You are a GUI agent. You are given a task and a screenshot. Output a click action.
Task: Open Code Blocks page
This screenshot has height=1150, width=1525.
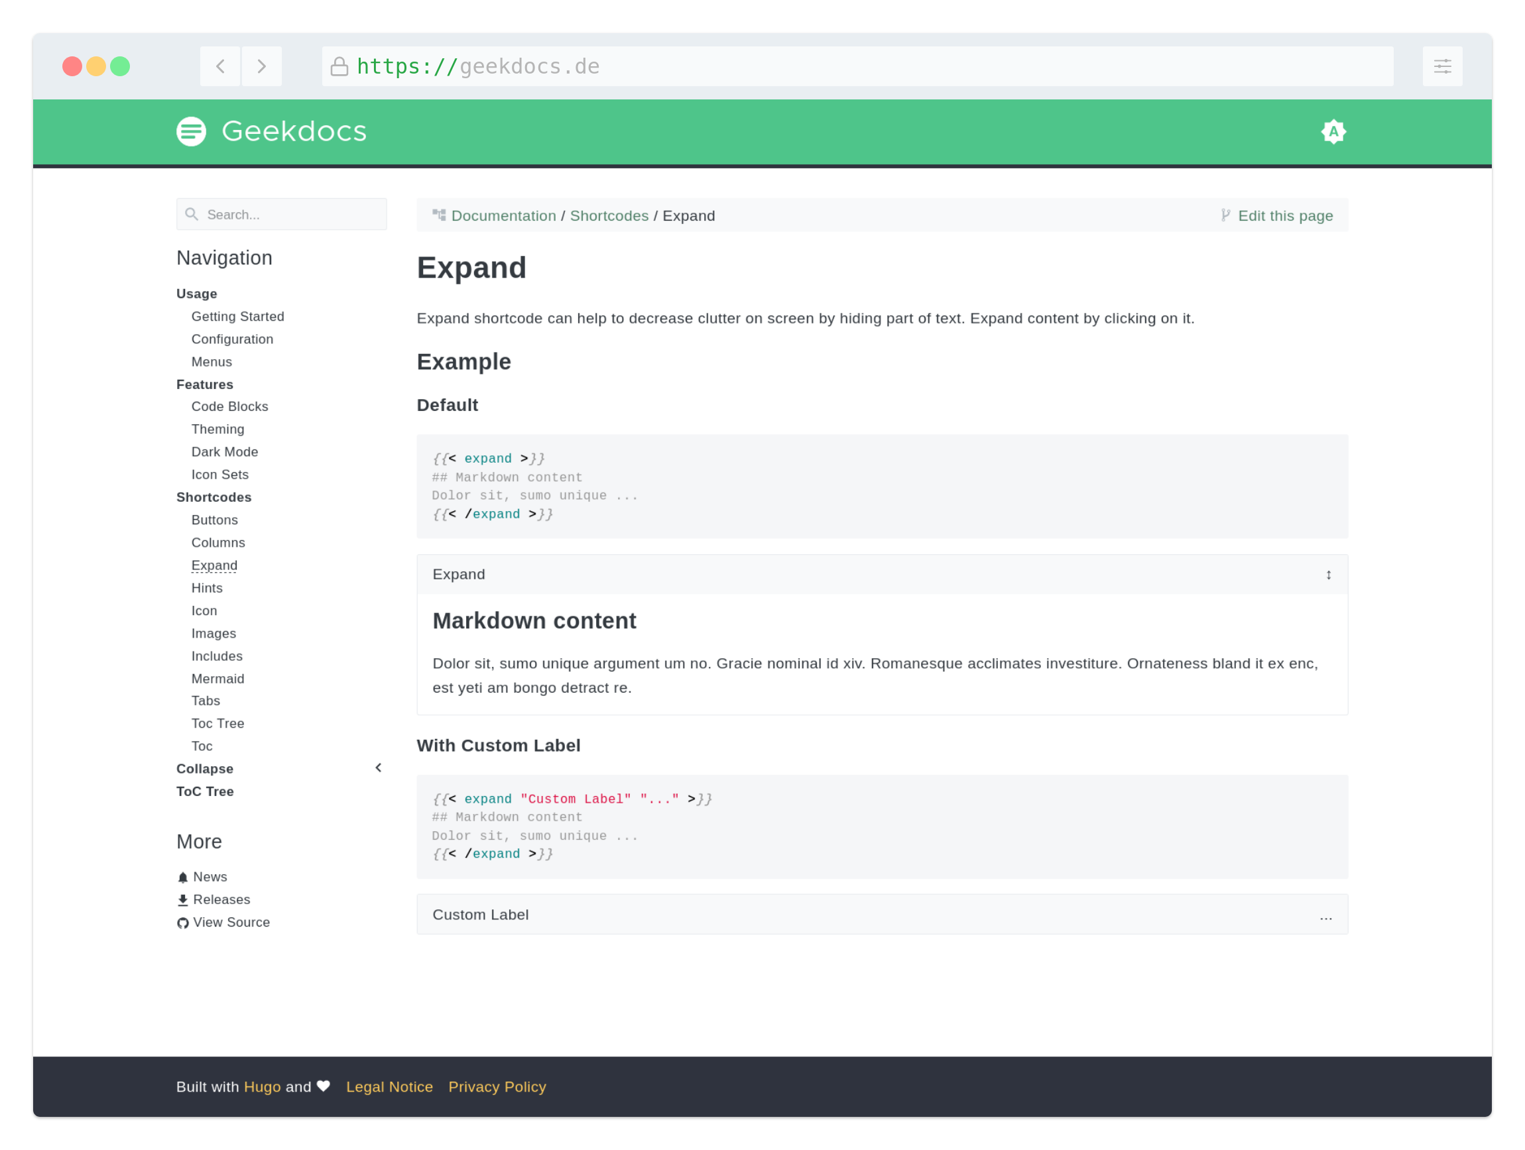(x=229, y=406)
